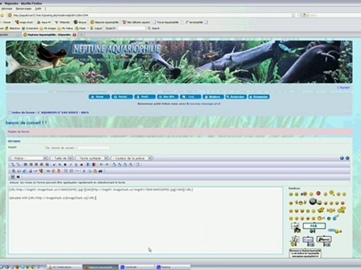Open the Marque-pages menu
361x270 pixels.
(23, 9)
